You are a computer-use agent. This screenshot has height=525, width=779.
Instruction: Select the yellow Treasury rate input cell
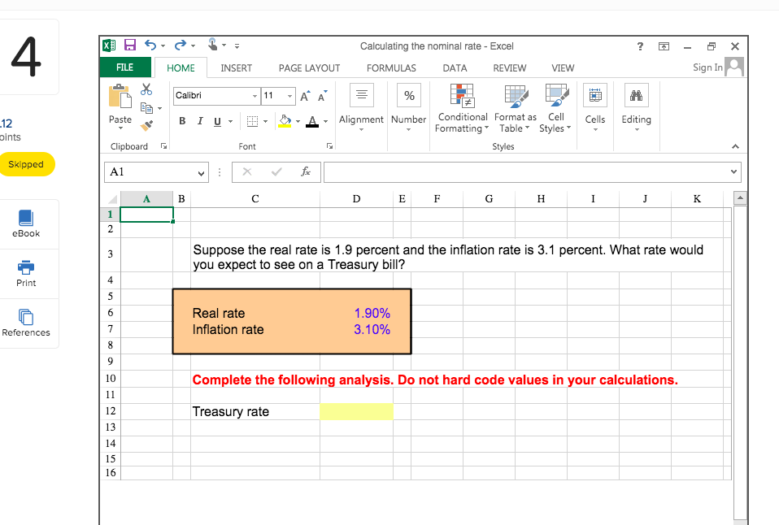[356, 411]
